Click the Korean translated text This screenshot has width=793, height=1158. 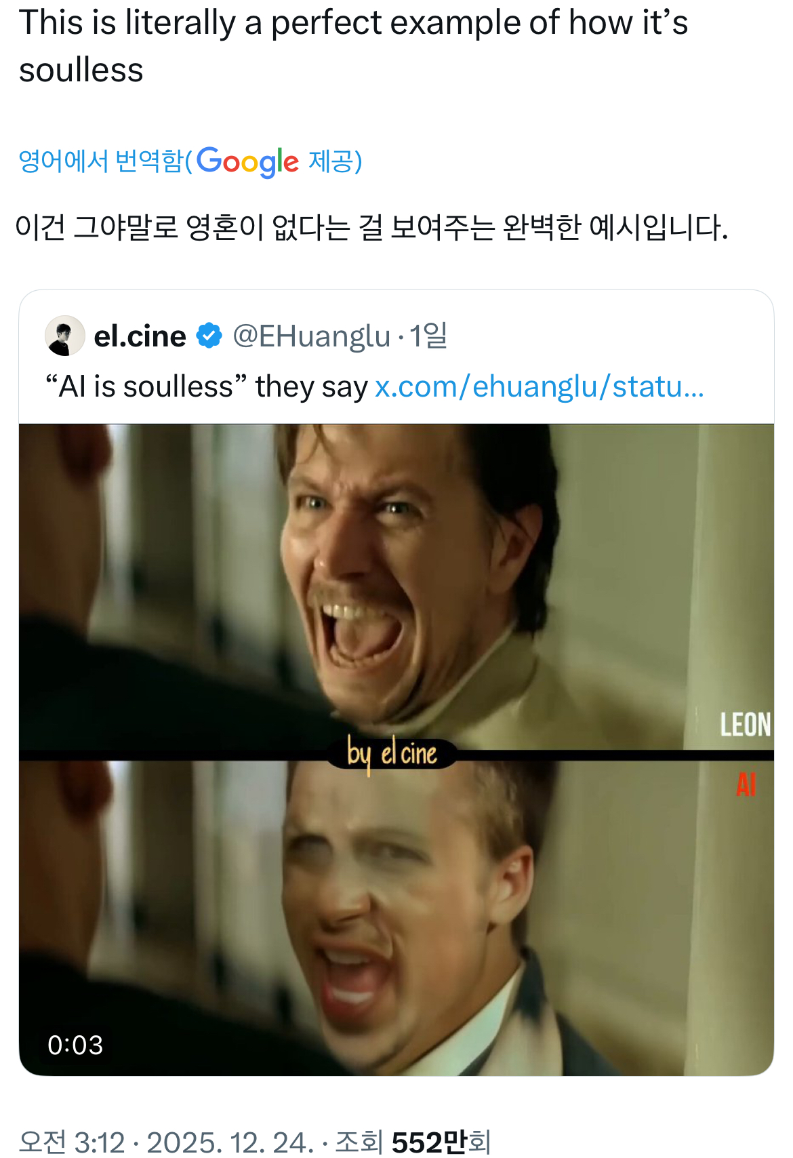coord(371,227)
